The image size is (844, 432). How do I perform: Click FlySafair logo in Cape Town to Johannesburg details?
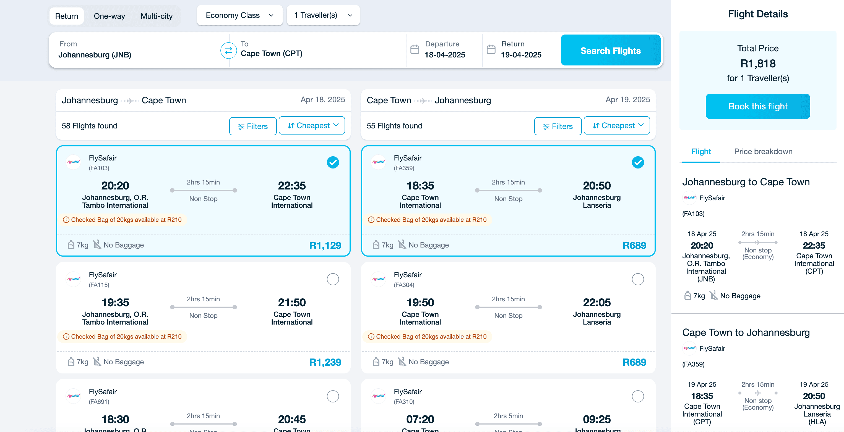point(689,348)
